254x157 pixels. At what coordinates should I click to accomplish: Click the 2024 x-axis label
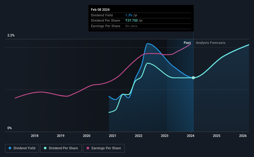pos(191,136)
